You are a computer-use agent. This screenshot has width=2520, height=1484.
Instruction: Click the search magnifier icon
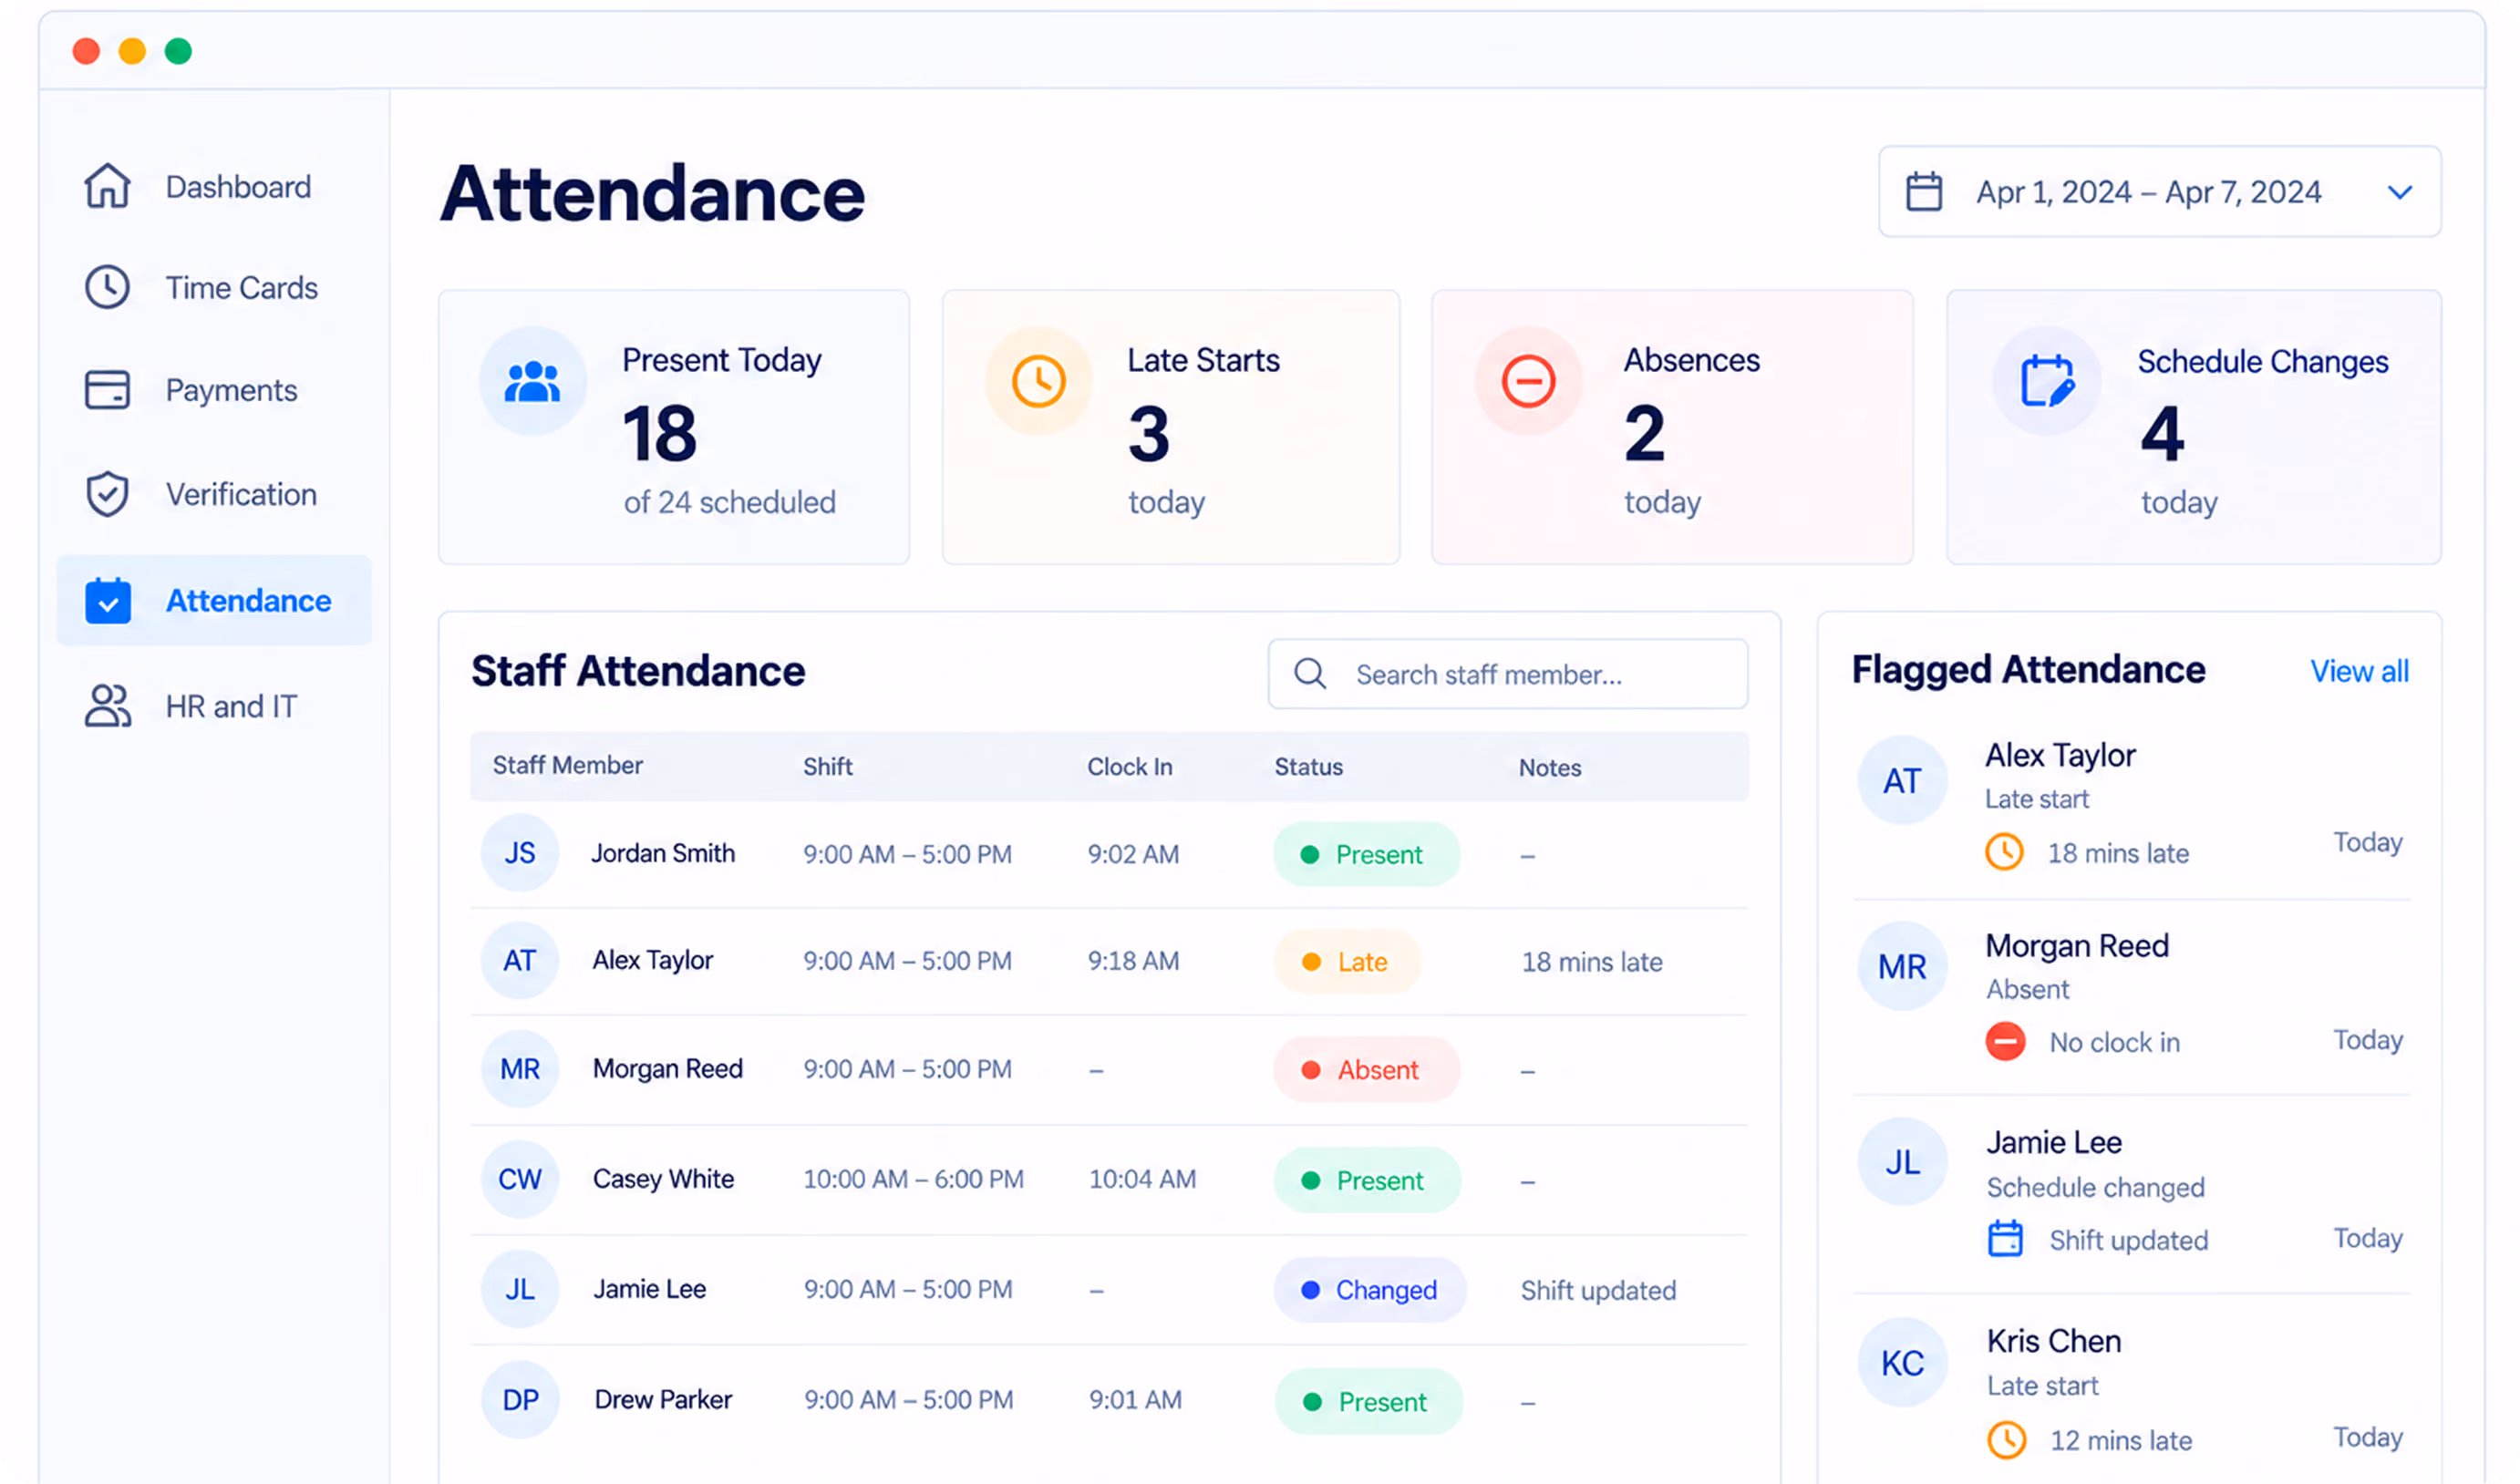(1310, 674)
